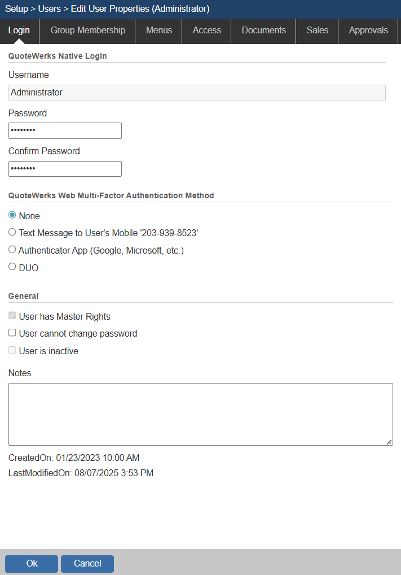This screenshot has height=575, width=401.
Task: Go to the Sales tab
Action: coord(317,31)
